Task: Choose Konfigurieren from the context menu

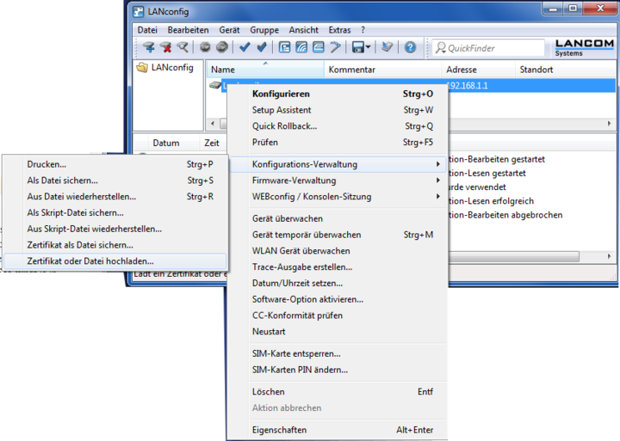Action: 338,94
